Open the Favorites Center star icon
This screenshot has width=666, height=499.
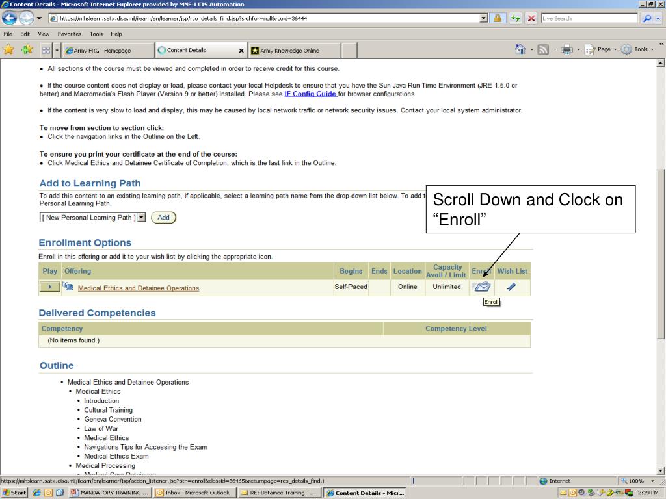tap(8, 49)
